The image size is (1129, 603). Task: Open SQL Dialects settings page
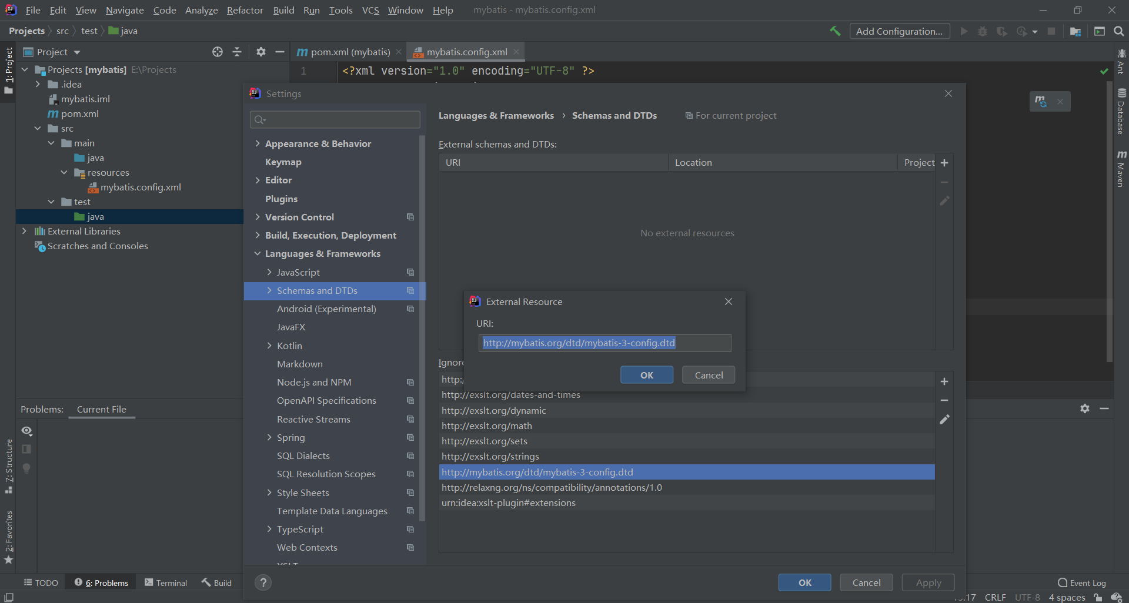(303, 455)
